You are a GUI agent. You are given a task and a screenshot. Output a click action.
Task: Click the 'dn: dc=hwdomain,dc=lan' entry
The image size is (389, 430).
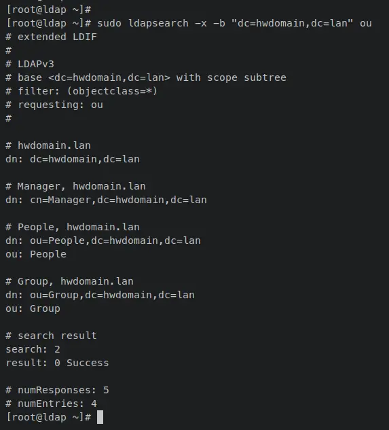(73, 159)
